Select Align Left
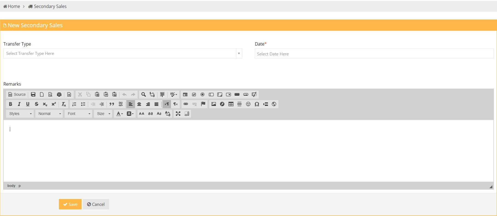Viewport: 497px width, 216px height. point(131,104)
